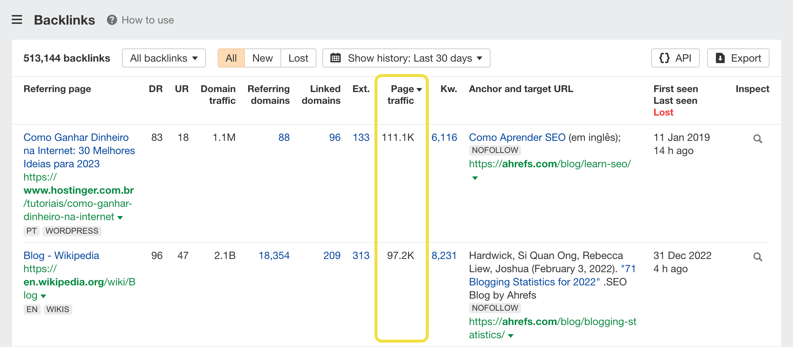793x347 pixels.
Task: Open the How to use link
Action: [x=148, y=20]
